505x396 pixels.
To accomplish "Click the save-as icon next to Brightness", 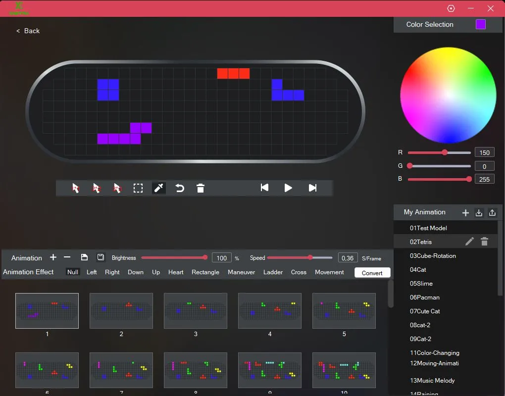I will (101, 257).
